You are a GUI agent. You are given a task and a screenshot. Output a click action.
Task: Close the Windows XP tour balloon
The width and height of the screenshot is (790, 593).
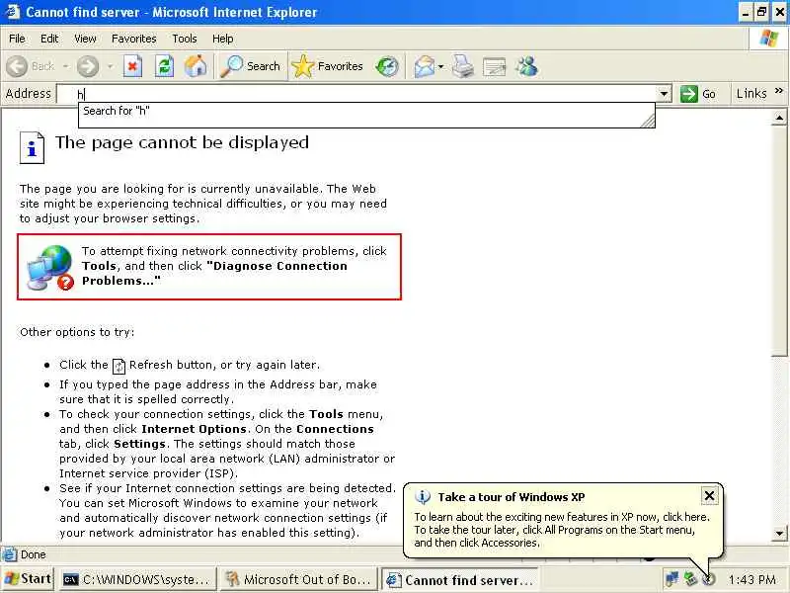coord(709,496)
